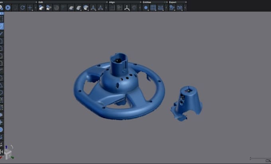Choose the first export icon in Export

click(172, 8)
